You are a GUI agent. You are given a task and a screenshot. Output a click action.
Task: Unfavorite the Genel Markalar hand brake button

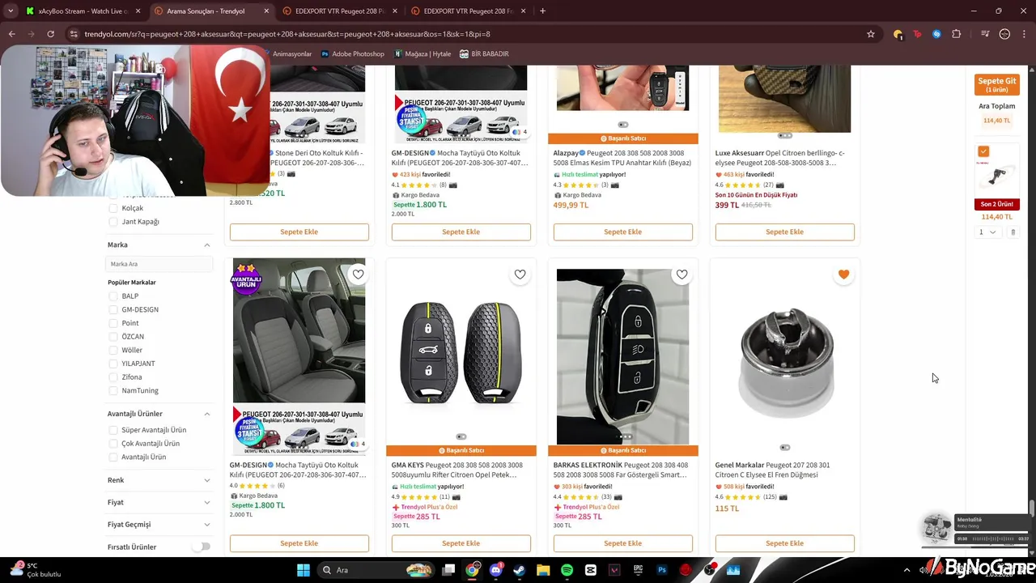coord(843,274)
